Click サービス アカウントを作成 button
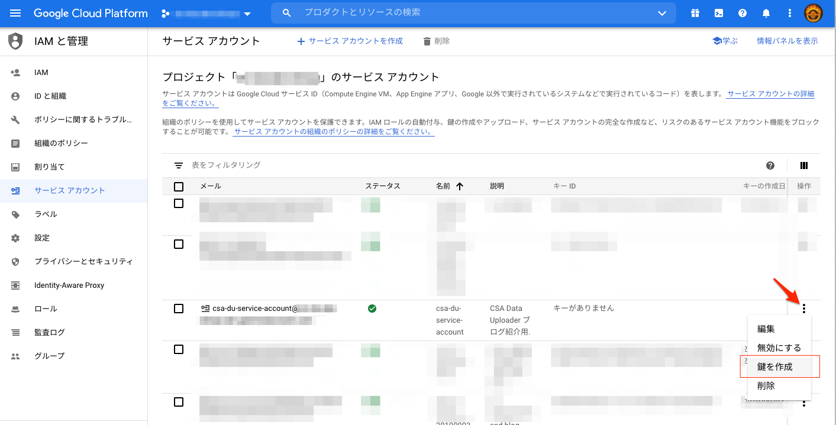 350,41
